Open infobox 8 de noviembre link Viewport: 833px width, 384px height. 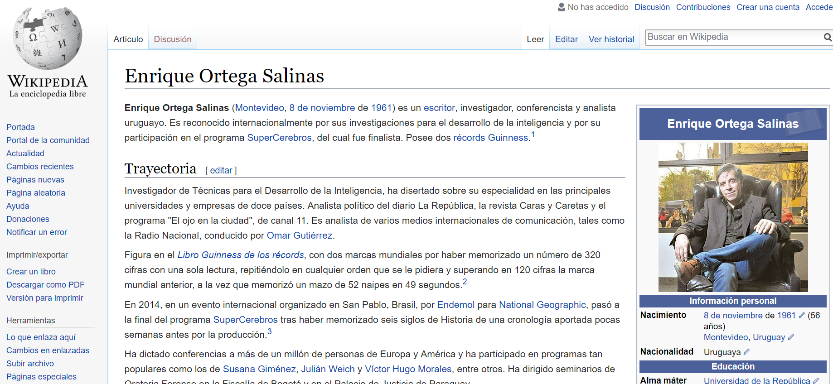(733, 315)
